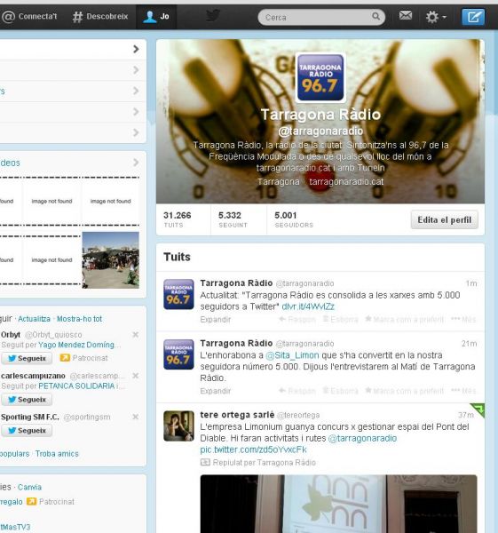
Task: Click the Patrocinat icon beside Orbyt
Action: 65,358
